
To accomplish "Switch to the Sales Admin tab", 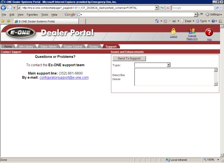I will coord(48,46).
